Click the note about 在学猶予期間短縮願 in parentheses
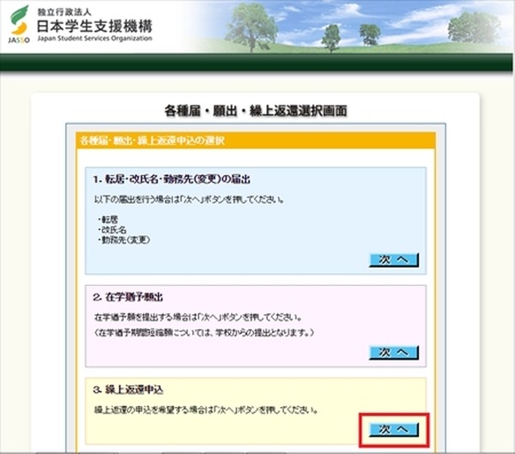Screen dimensions: 515x454 [x=204, y=333]
